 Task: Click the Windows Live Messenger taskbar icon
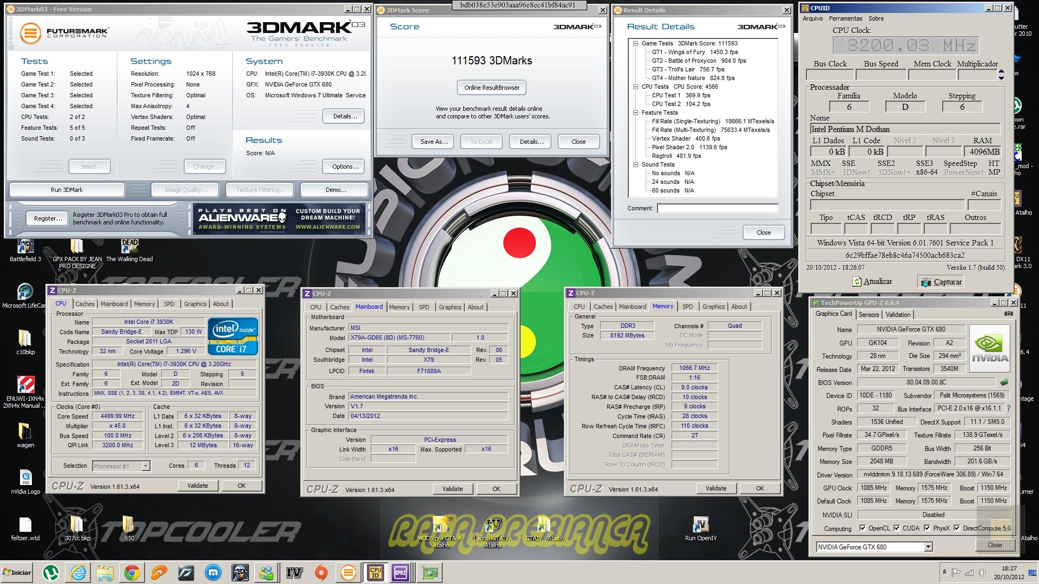tap(266, 573)
